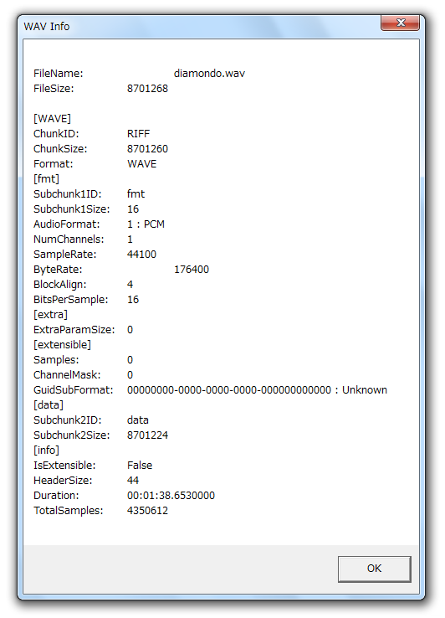Screen dimensions: 445x618
Task: Select the Duration value 00:01:38.6530000
Action: [171, 496]
